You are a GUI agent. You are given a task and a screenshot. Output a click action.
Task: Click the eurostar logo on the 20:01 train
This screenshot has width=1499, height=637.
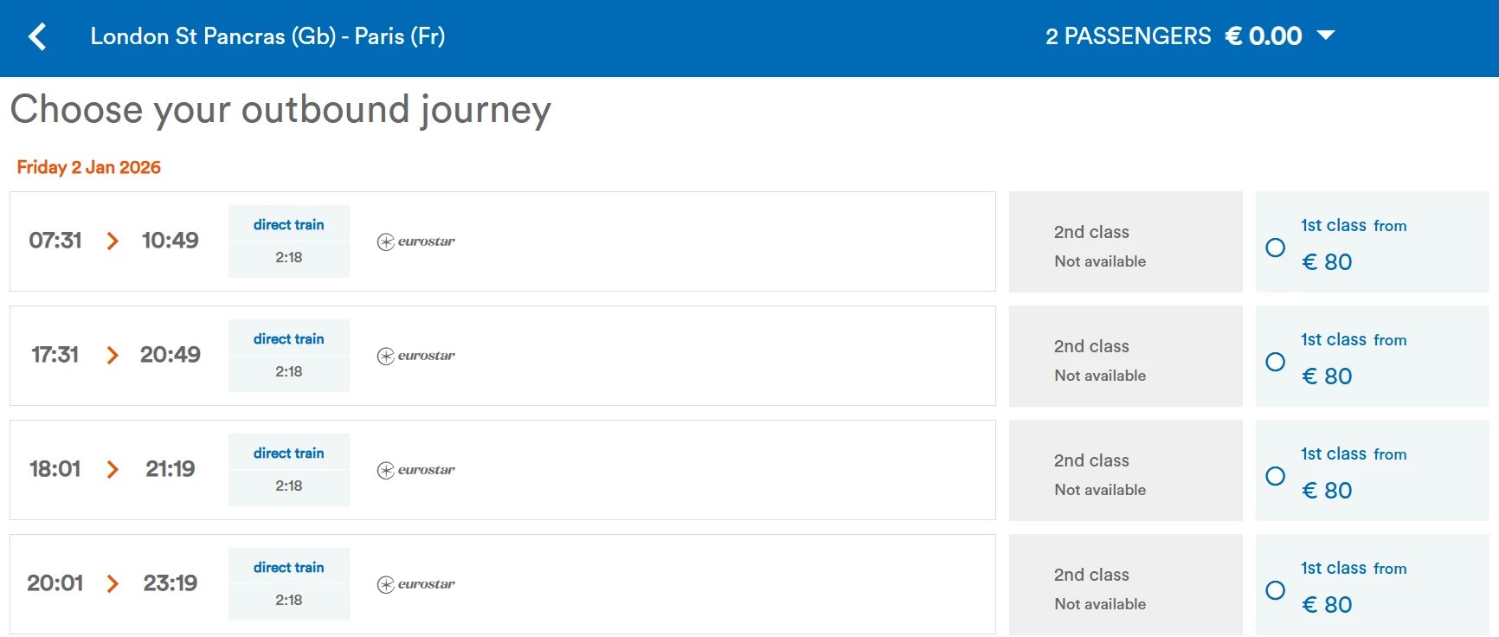point(416,584)
